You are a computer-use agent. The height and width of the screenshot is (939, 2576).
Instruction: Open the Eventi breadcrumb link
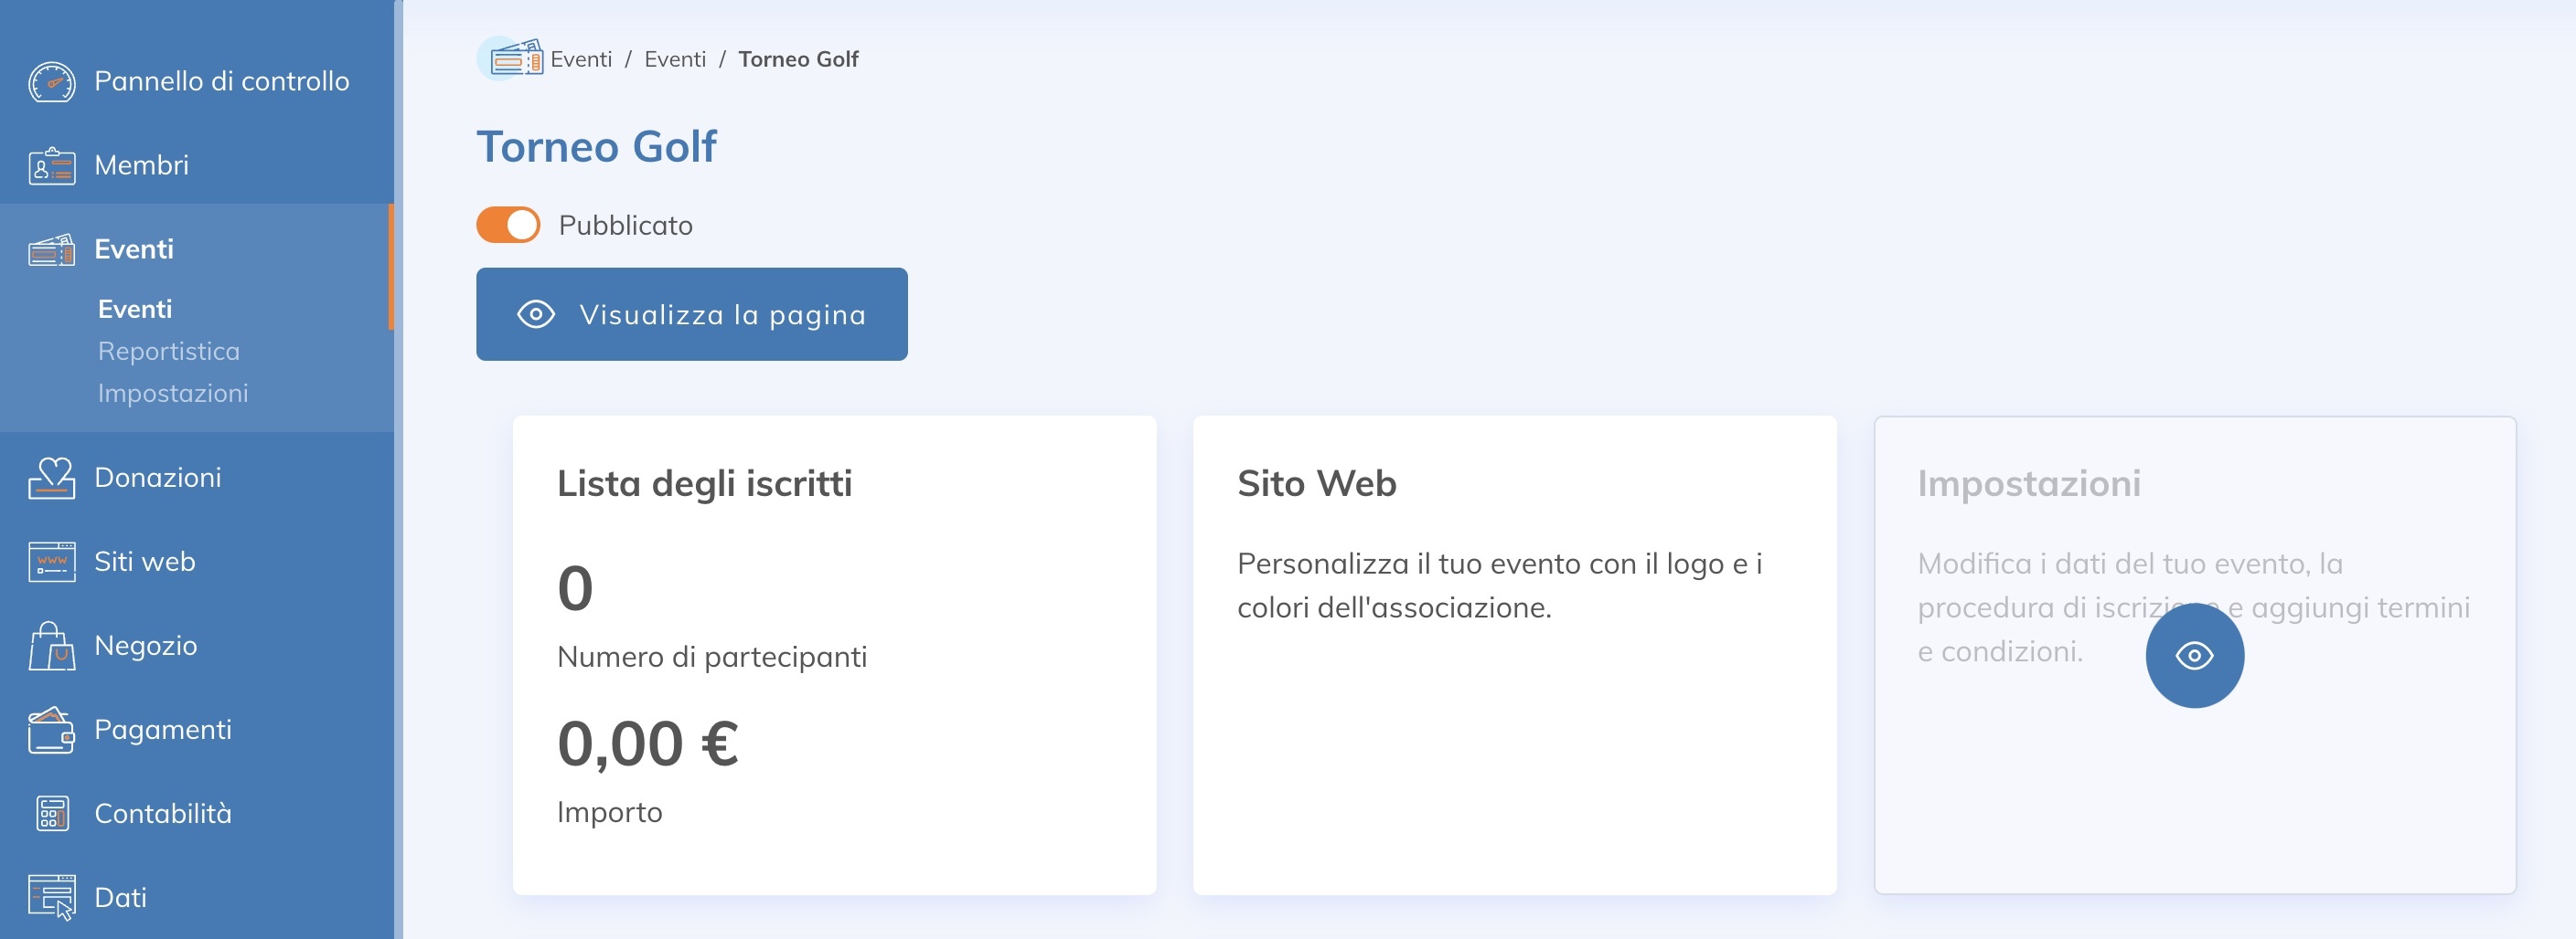click(583, 58)
